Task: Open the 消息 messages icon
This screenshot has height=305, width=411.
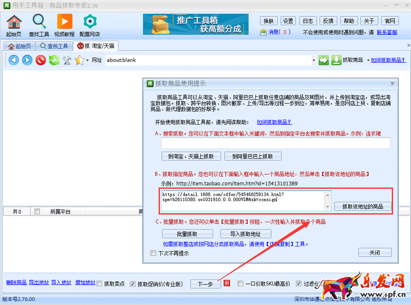Action: [263, 32]
